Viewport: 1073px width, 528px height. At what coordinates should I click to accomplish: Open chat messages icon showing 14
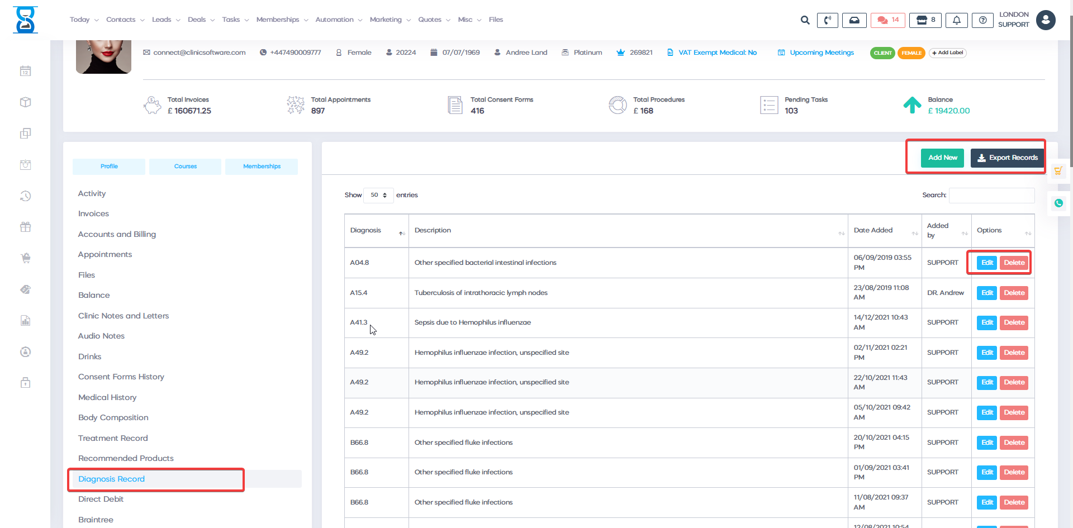pos(887,20)
